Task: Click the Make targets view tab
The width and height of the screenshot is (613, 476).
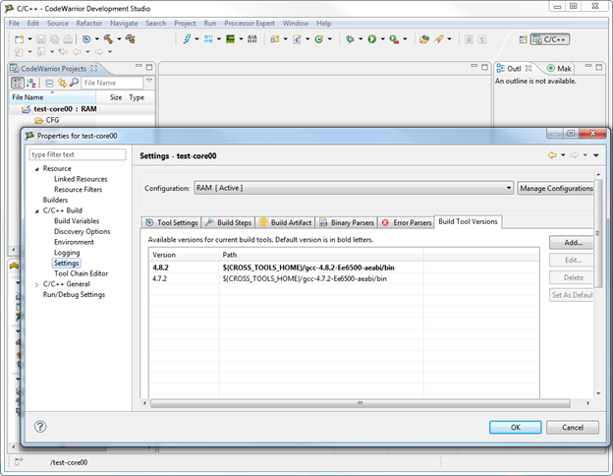Action: point(559,69)
